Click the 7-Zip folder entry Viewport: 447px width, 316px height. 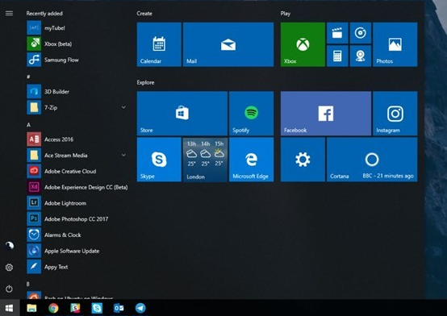pos(77,107)
